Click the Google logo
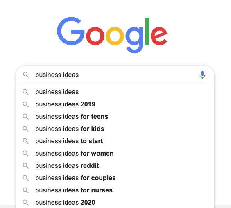231x208 pixels. pos(112,35)
